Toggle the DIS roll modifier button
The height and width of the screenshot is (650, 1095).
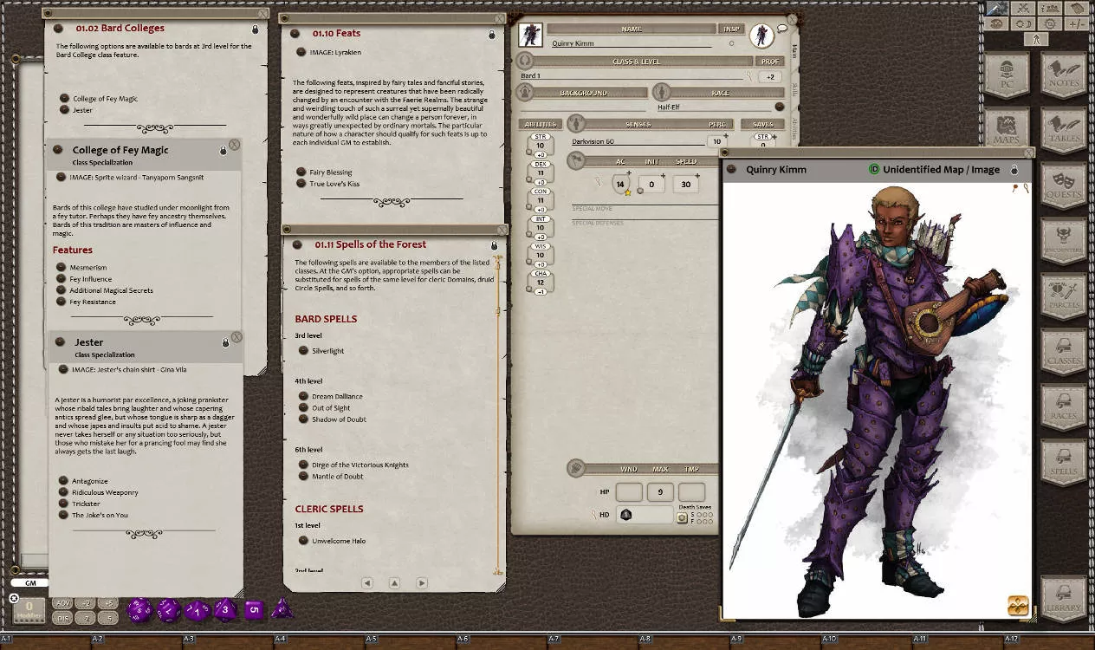click(62, 618)
